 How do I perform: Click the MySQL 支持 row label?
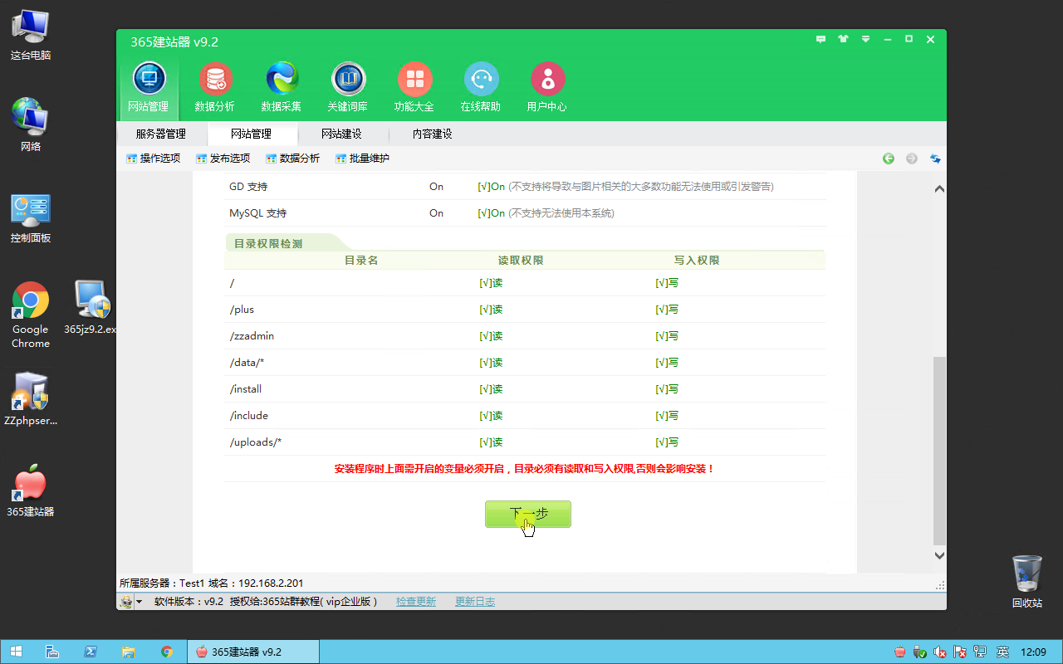pos(258,213)
